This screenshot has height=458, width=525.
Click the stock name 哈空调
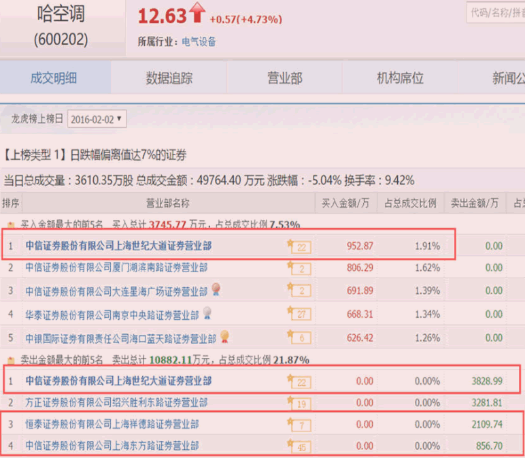tap(61, 14)
